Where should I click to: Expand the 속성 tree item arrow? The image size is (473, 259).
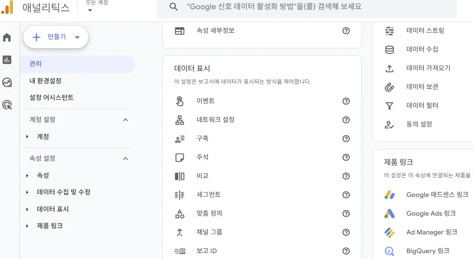pyautogui.click(x=27, y=175)
